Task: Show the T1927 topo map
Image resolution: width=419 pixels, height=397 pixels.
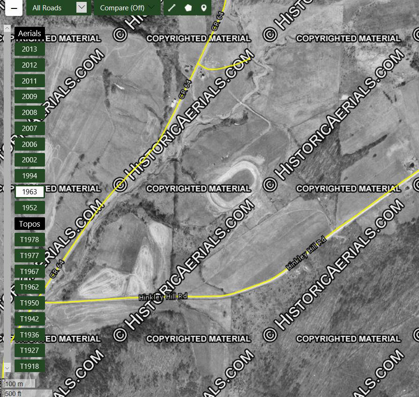Action: 30,351
